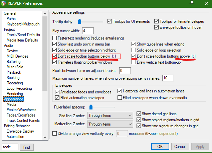Close the REAPER Preferences window

point(207,3)
